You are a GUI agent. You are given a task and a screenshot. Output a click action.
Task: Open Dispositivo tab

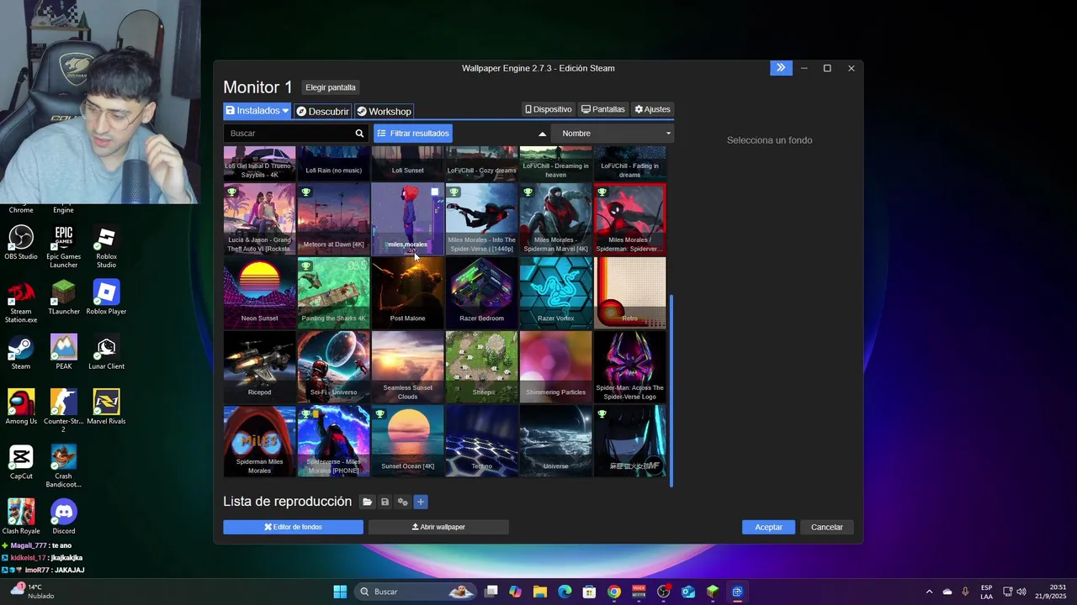549,109
